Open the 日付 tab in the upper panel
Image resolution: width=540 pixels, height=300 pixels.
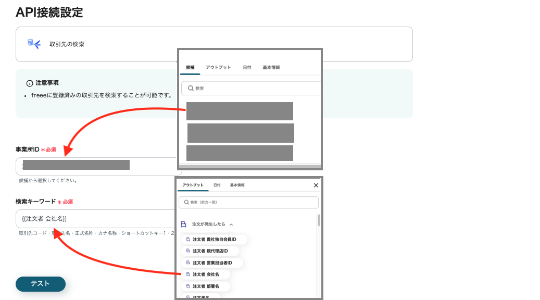[x=247, y=68]
